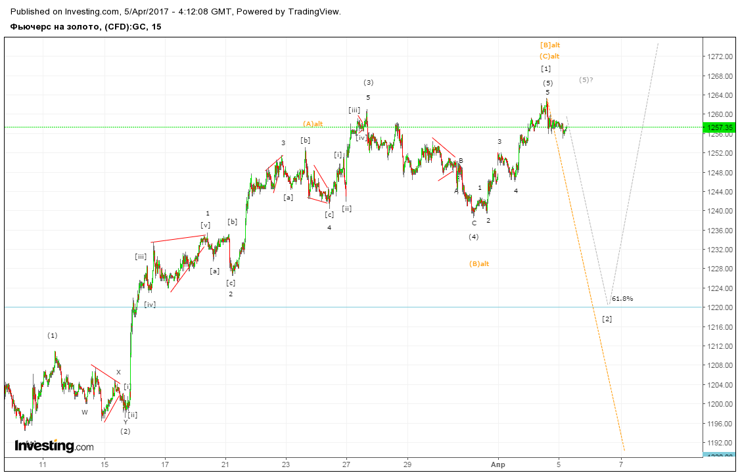Click price axis value 1244.00
Screen dimensions: 740x473
tap(719, 192)
